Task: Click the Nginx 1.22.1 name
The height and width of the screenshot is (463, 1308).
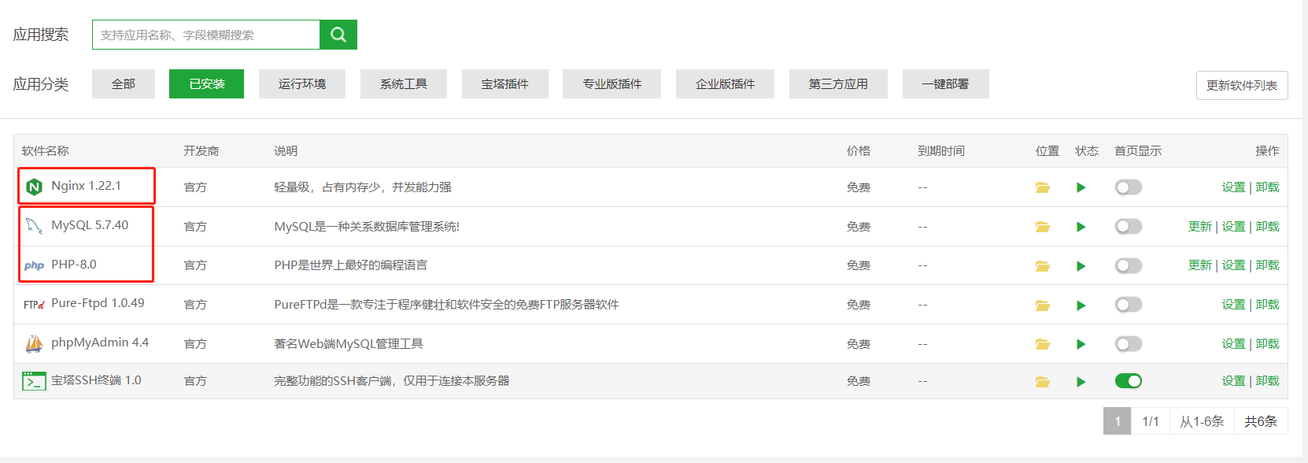Action: [86, 186]
